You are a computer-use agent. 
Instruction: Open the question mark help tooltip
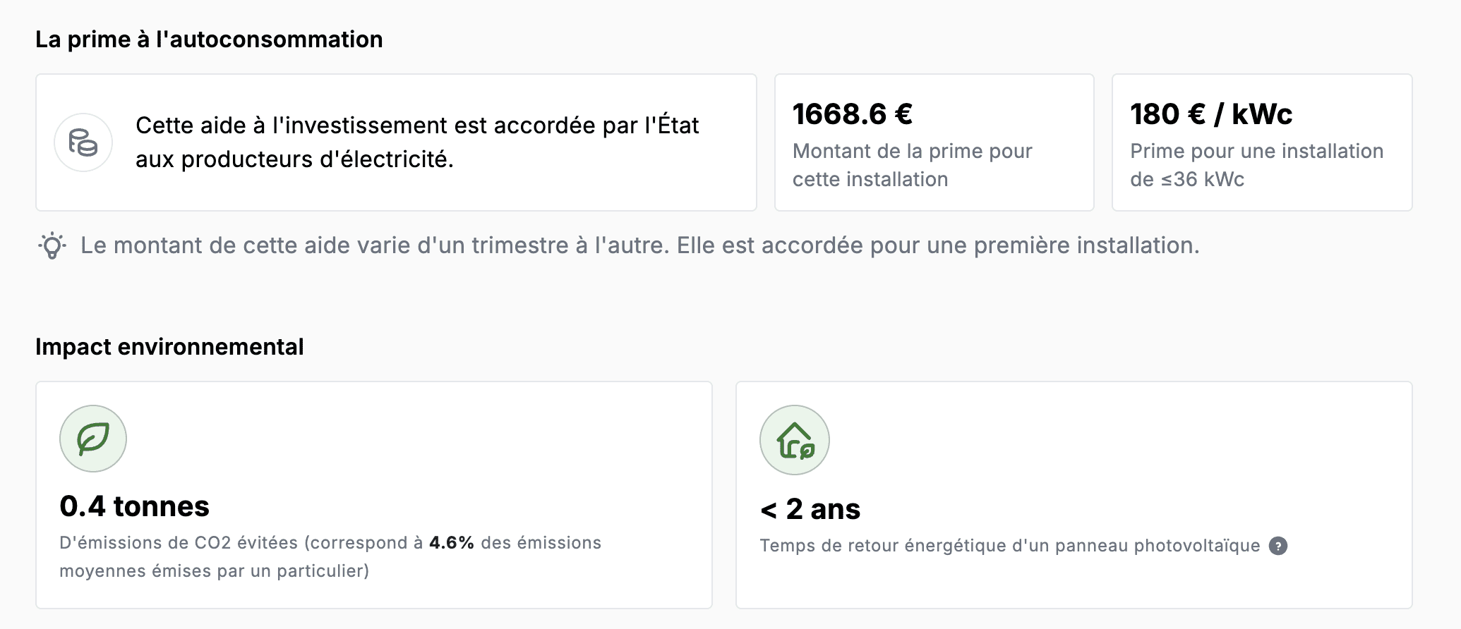point(1278,546)
